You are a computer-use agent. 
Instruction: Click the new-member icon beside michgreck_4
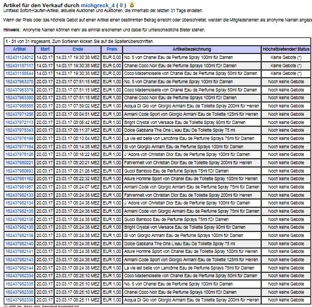coord(132,4)
